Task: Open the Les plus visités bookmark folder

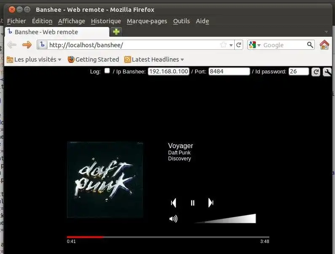Action: (x=34, y=59)
